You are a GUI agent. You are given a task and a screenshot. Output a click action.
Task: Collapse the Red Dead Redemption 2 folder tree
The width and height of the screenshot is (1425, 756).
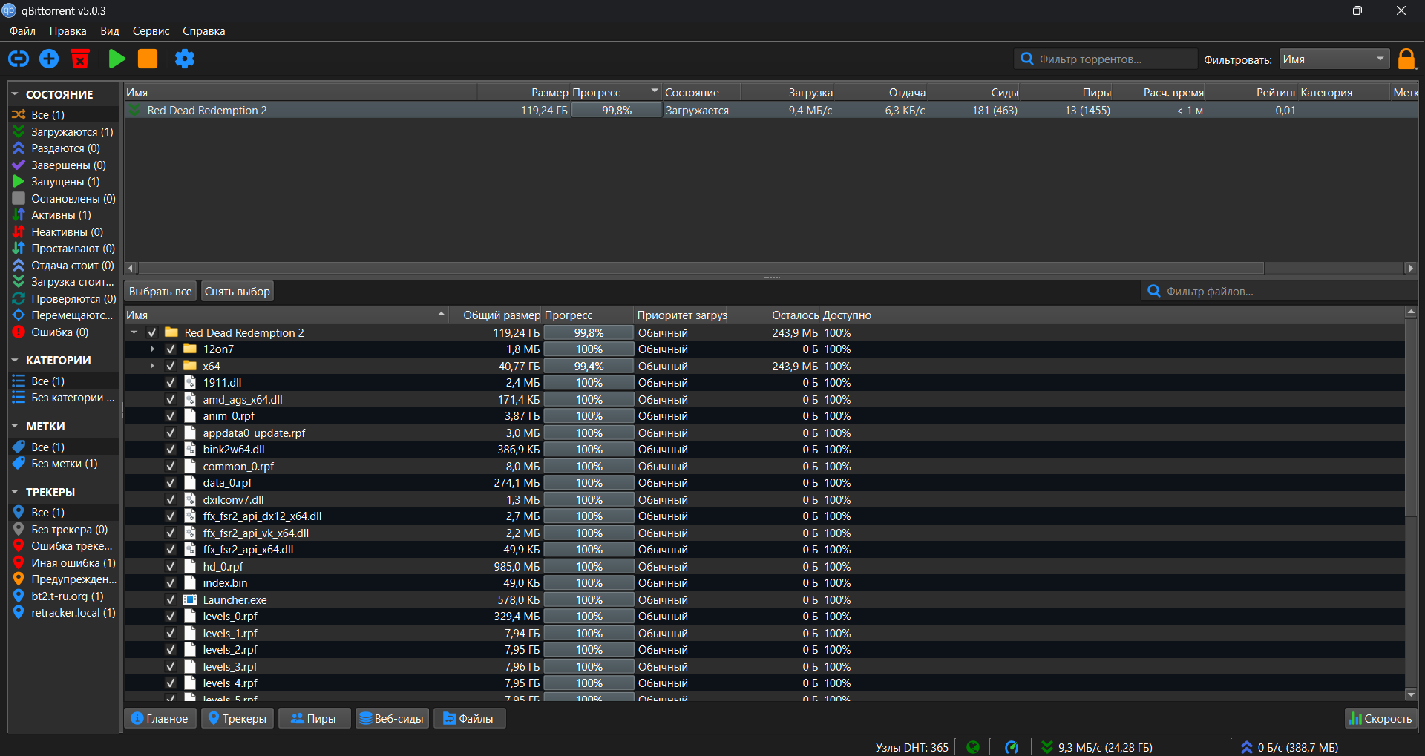(x=134, y=333)
